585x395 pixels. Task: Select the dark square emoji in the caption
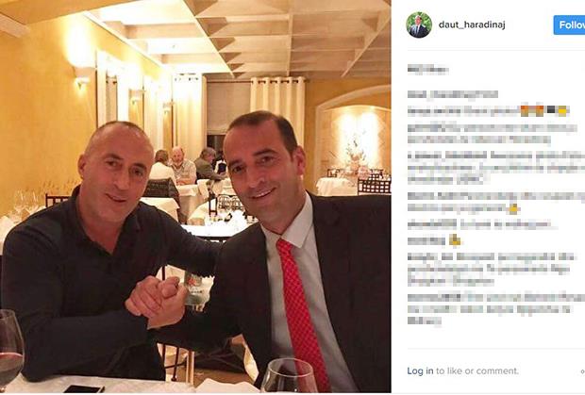click(551, 110)
